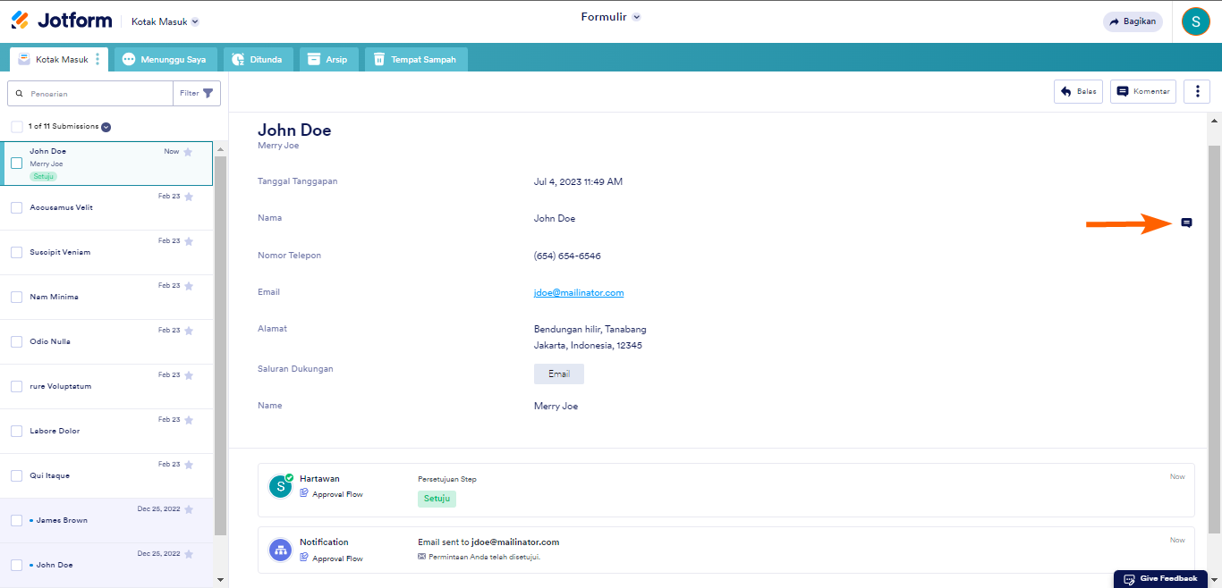Switch to the Tempat Sampah tab

coord(416,59)
